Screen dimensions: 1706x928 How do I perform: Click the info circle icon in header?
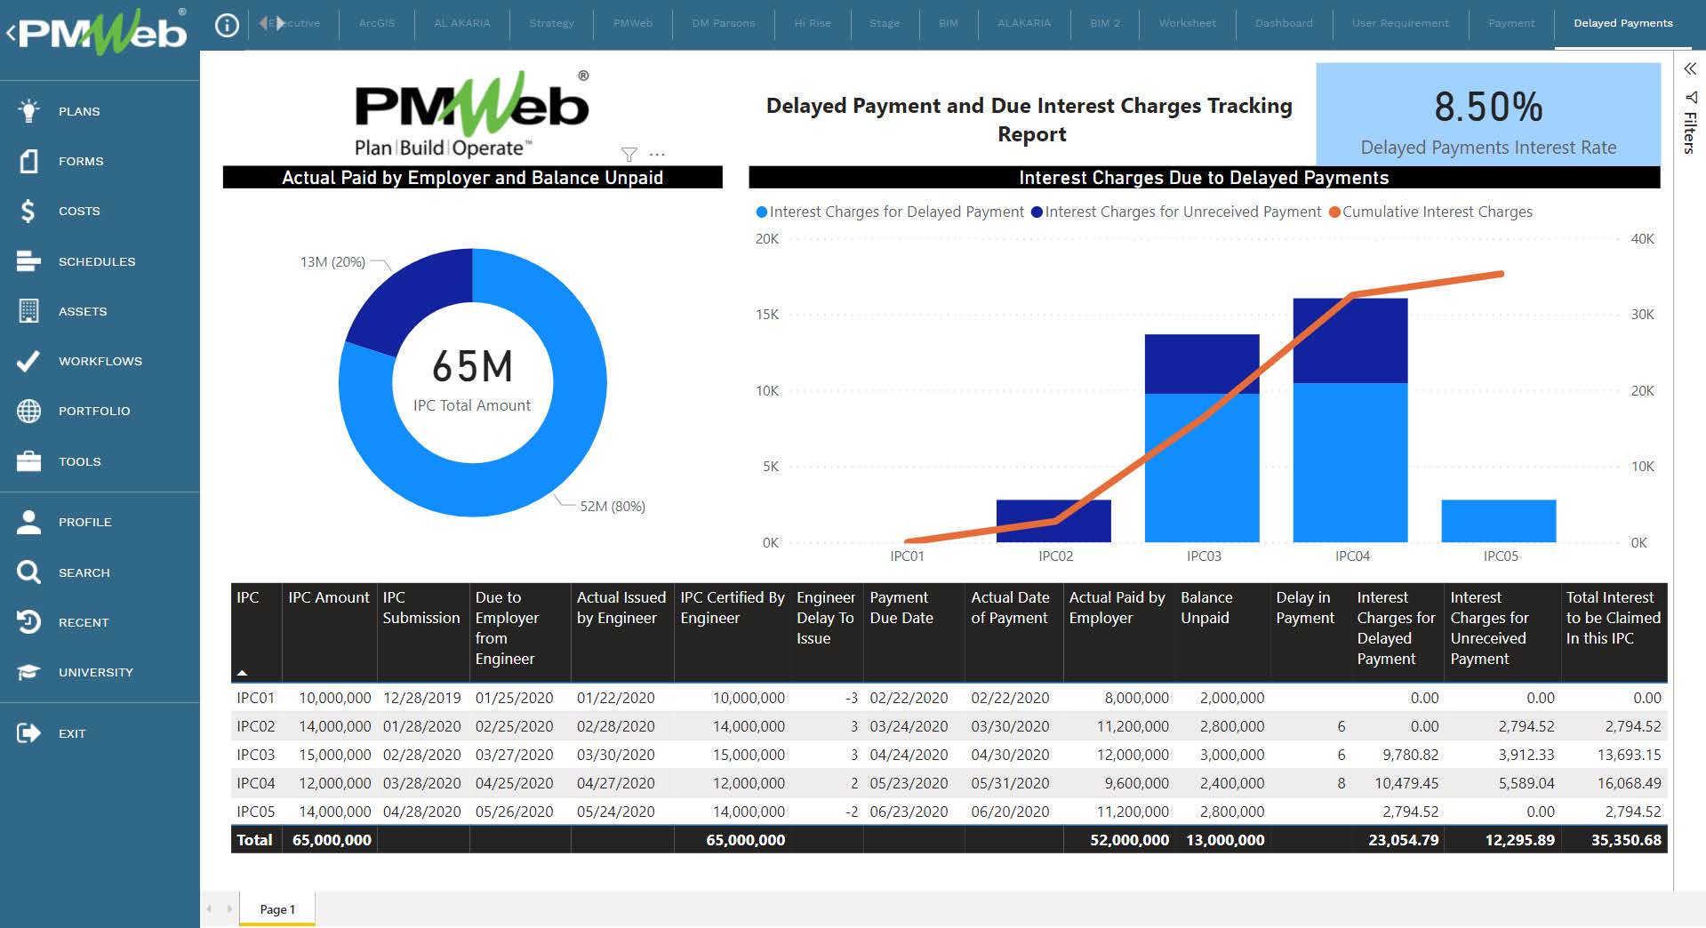(x=228, y=25)
